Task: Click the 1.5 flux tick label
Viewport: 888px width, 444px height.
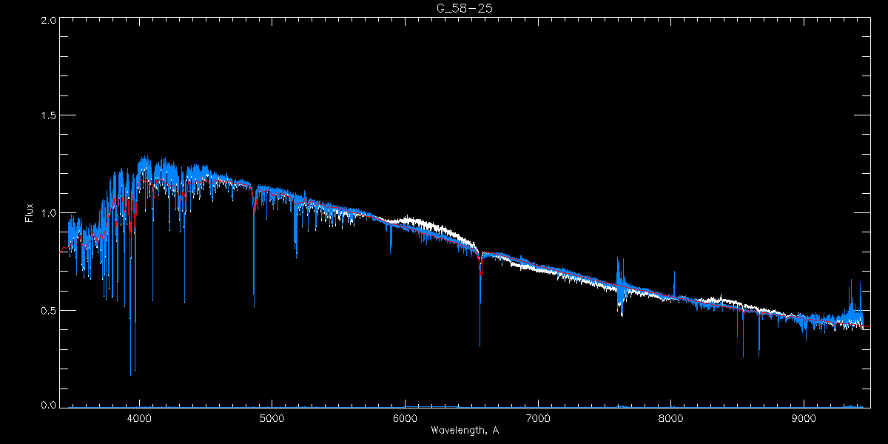Action: pyautogui.click(x=47, y=116)
